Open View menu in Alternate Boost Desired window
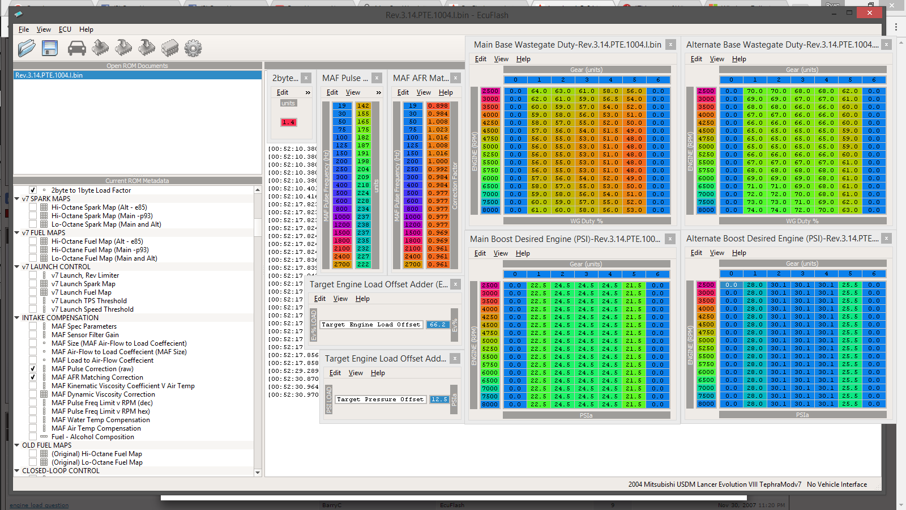The height and width of the screenshot is (510, 906). [717, 253]
